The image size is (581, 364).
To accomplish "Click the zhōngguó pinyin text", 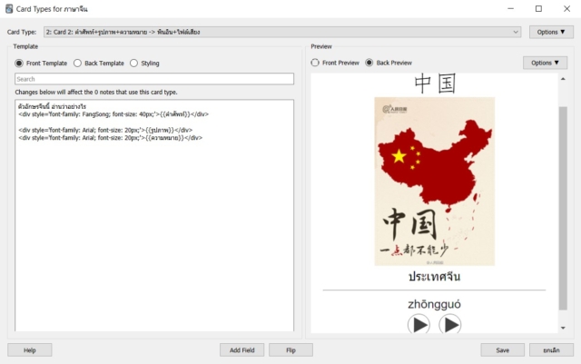I will pos(434,304).
